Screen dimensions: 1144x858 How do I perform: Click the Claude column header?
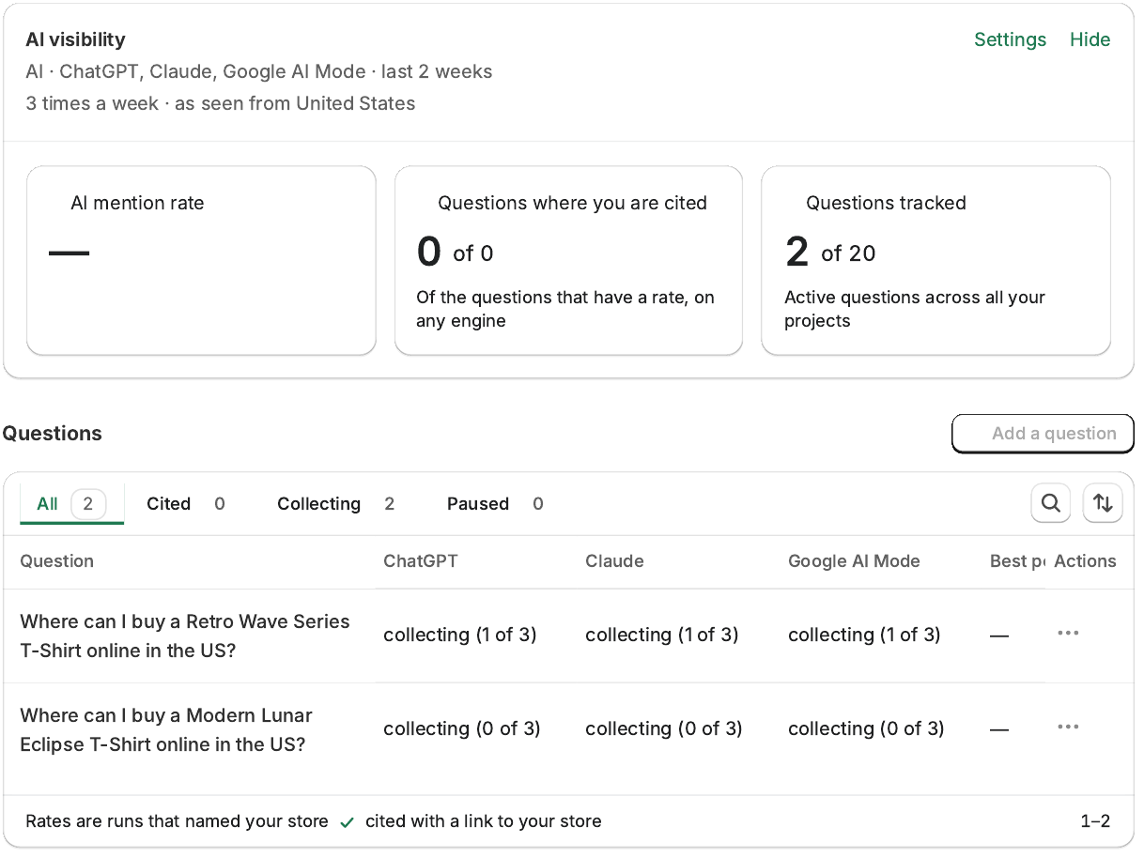click(x=614, y=561)
